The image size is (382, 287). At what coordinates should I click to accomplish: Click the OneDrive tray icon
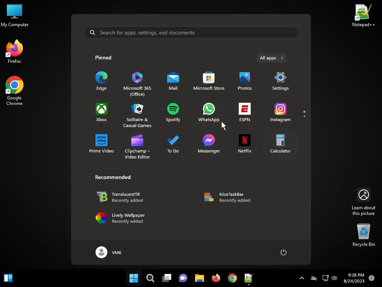tap(314, 278)
